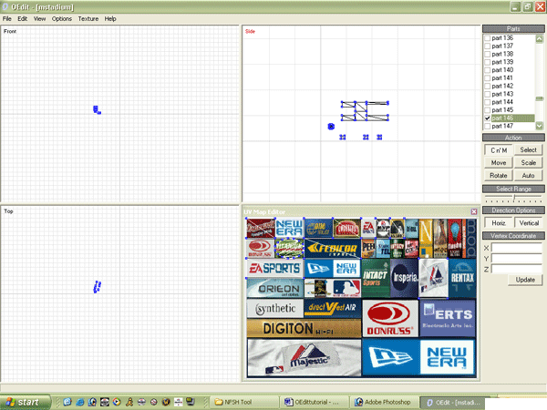The image size is (547, 410).
Task: Click the Intact Sports texture
Action: click(376, 278)
